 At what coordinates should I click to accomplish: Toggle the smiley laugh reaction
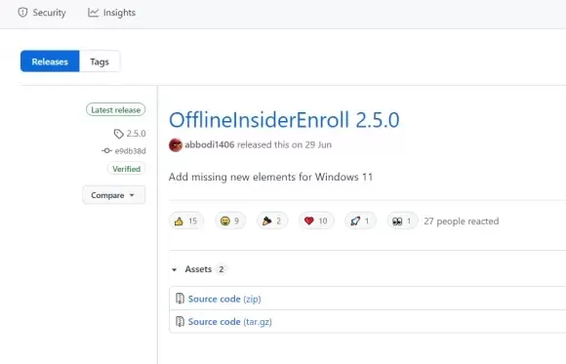point(230,221)
